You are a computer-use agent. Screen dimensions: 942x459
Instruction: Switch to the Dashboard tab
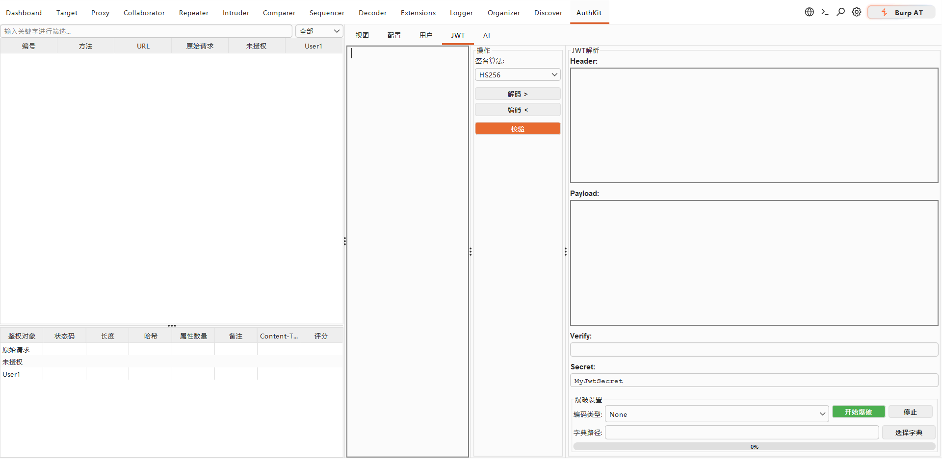click(x=24, y=13)
